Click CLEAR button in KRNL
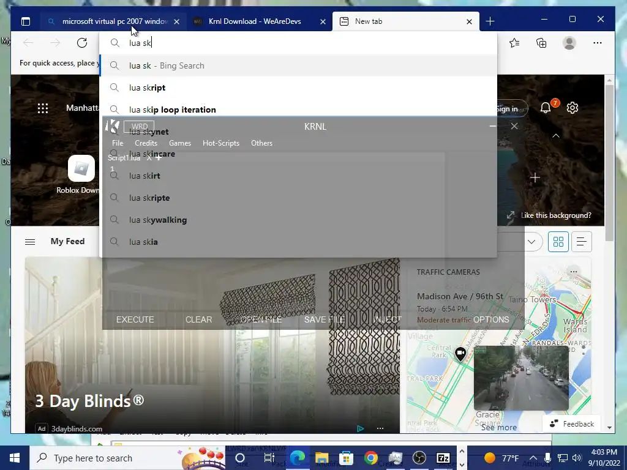The image size is (627, 470). [199, 319]
